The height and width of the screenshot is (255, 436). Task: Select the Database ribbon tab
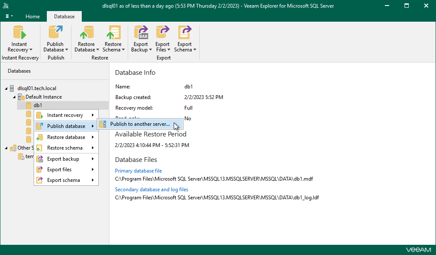tap(64, 17)
